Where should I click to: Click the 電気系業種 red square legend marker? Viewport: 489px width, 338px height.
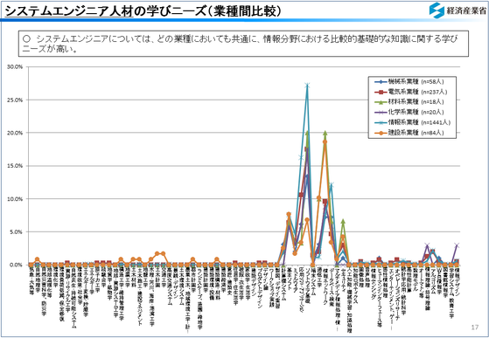pos(381,92)
